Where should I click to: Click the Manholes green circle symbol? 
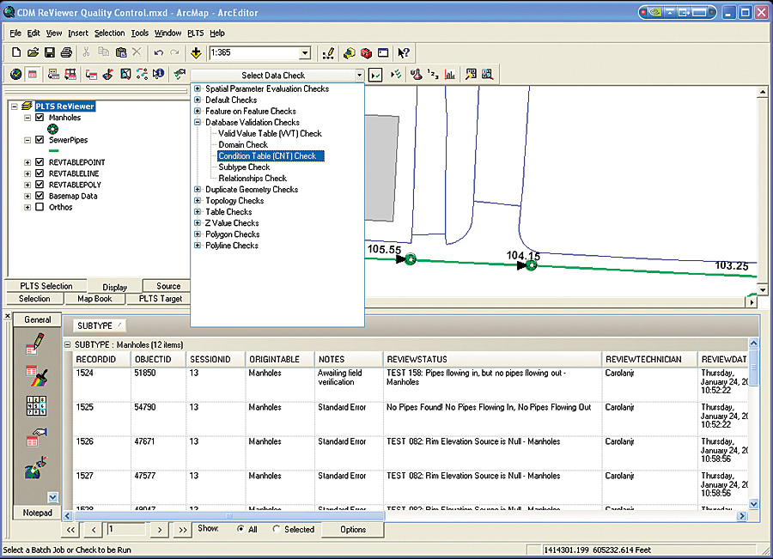tap(52, 129)
